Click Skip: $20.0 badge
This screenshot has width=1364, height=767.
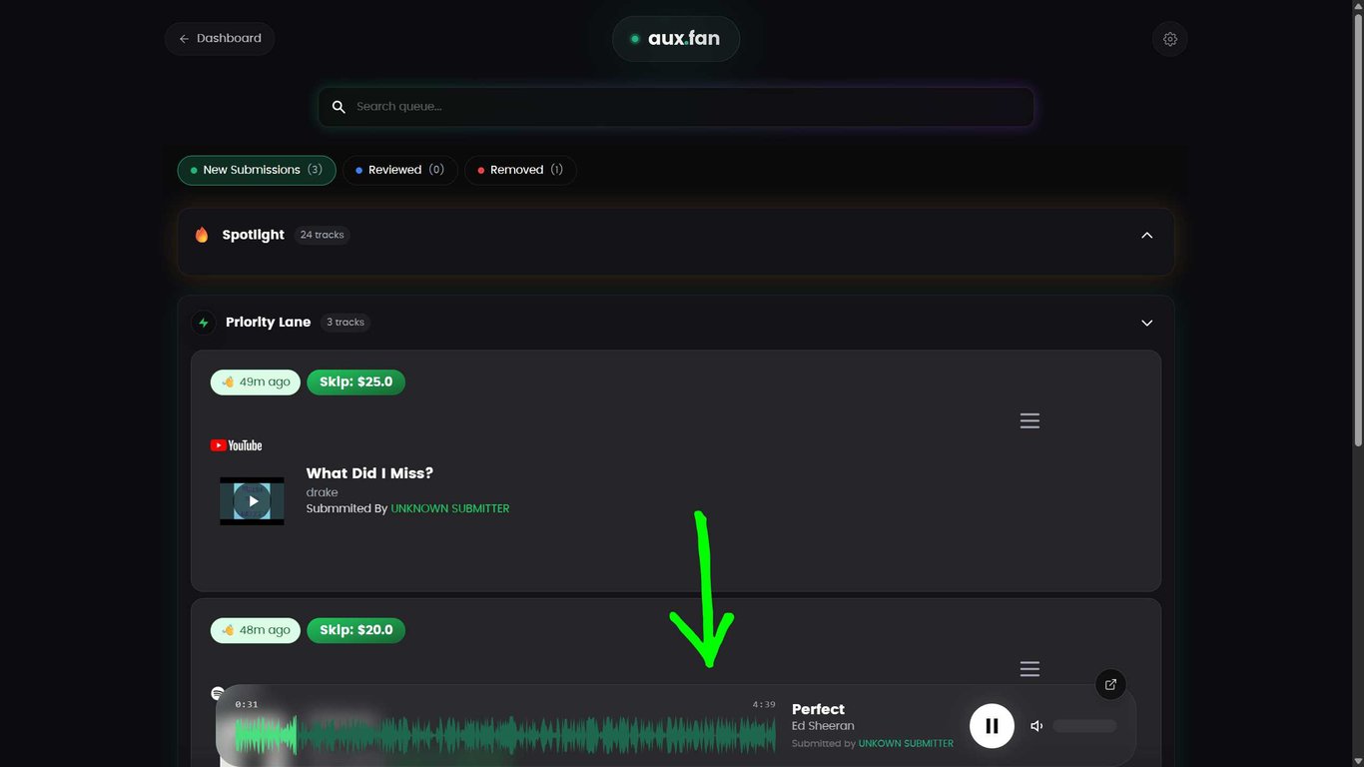tap(355, 630)
